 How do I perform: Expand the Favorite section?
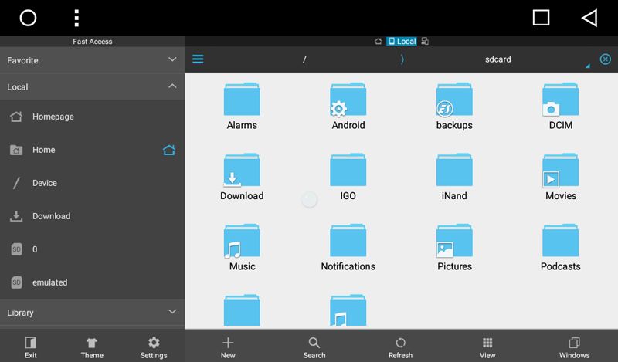point(93,60)
